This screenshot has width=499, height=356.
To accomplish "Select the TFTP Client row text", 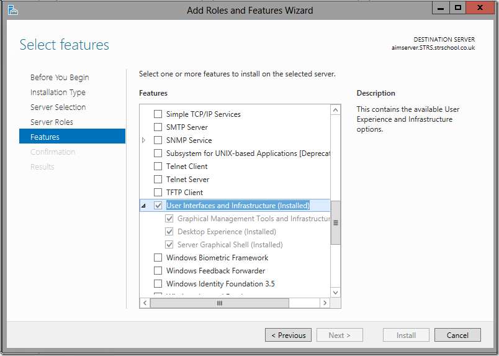I will click(x=184, y=193).
